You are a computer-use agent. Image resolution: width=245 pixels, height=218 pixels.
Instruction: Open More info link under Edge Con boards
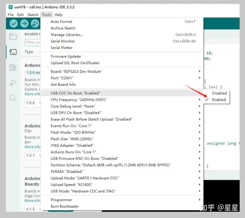click(33, 201)
